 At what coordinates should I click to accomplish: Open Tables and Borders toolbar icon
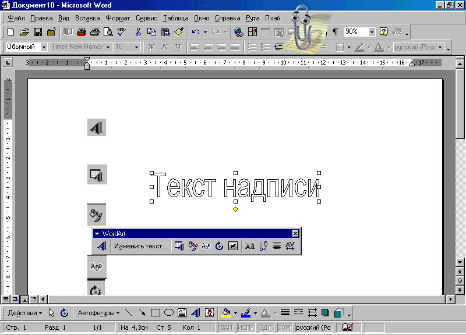click(x=252, y=32)
